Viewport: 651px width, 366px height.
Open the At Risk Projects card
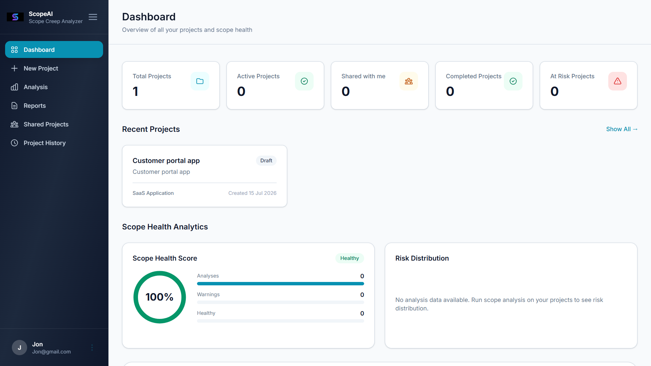(589, 85)
